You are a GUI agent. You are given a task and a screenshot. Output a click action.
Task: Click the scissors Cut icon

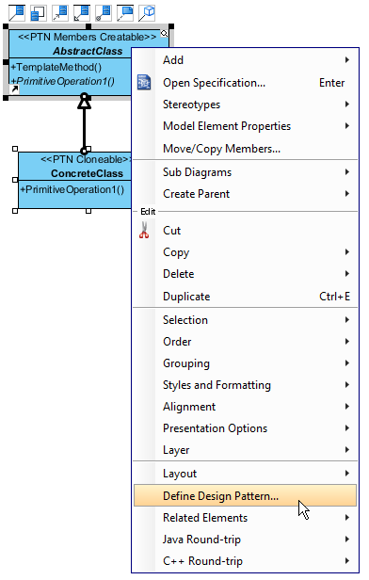tap(144, 230)
